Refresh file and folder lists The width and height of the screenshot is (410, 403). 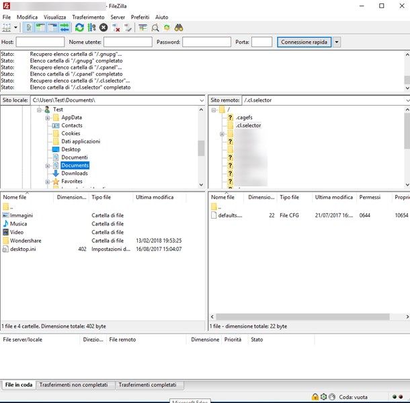[79, 28]
